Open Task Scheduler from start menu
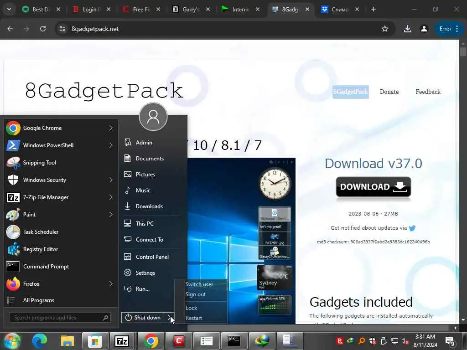 tap(61, 232)
